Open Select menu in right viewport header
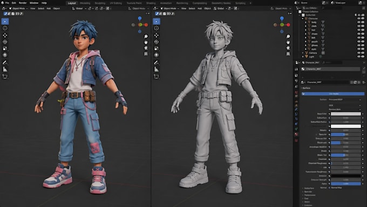 click(192, 9)
